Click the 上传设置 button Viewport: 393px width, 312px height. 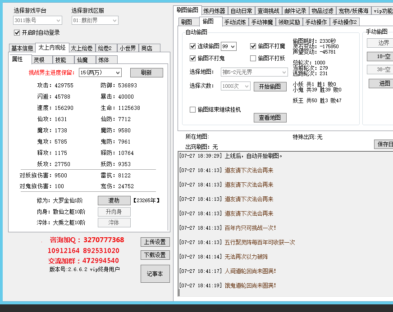tap(155, 242)
